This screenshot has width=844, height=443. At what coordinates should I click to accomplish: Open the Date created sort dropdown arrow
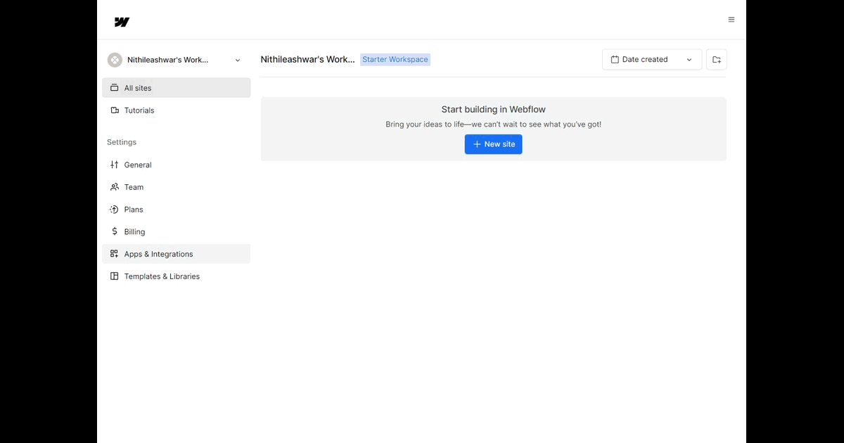(689, 60)
